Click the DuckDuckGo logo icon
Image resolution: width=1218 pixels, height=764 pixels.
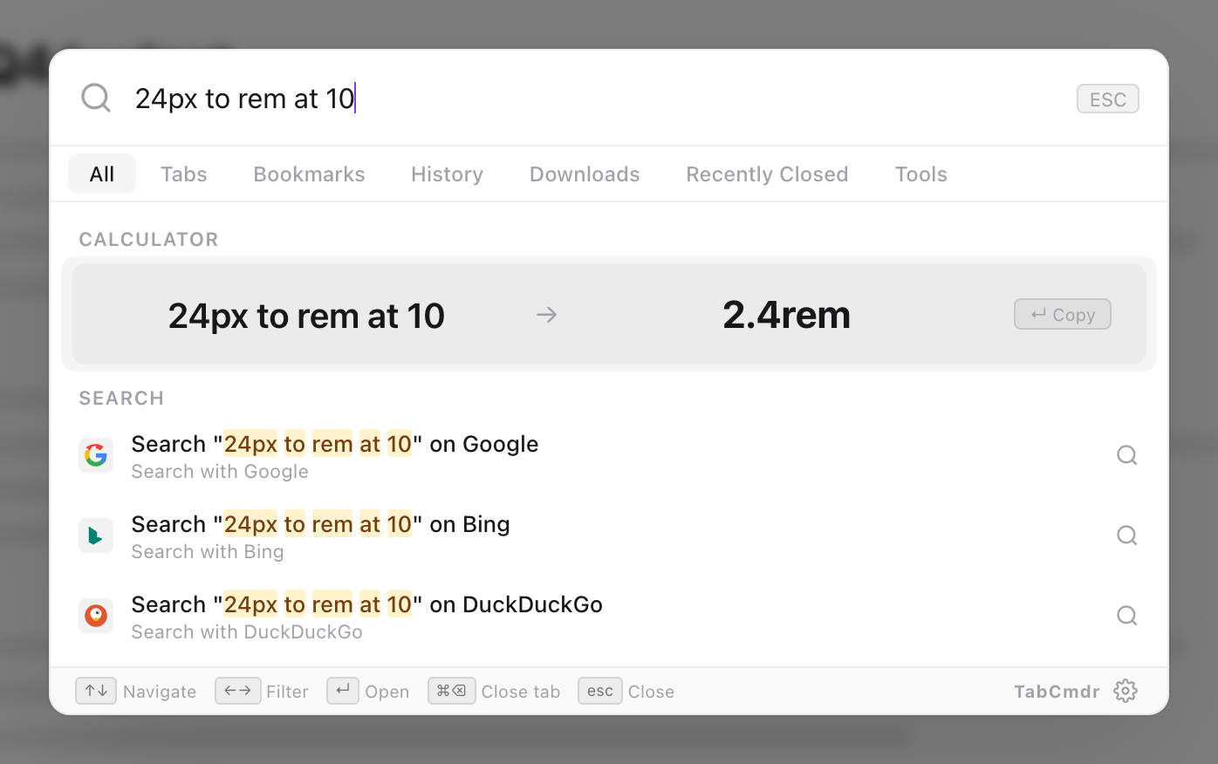point(96,616)
